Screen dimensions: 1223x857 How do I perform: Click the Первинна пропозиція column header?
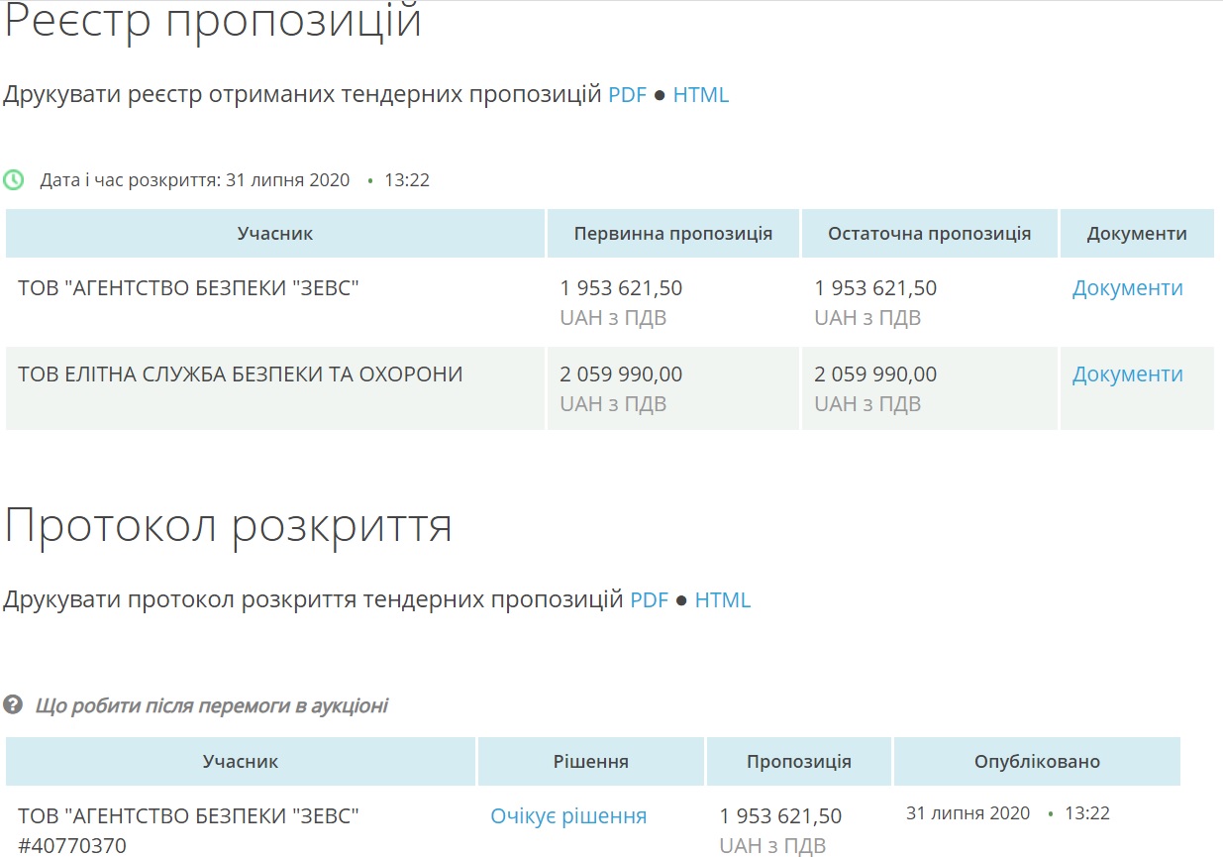click(x=673, y=234)
